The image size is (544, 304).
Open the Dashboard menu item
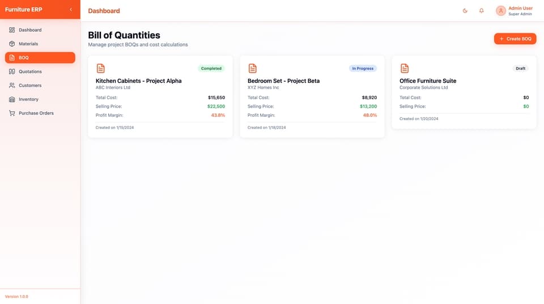(40, 30)
